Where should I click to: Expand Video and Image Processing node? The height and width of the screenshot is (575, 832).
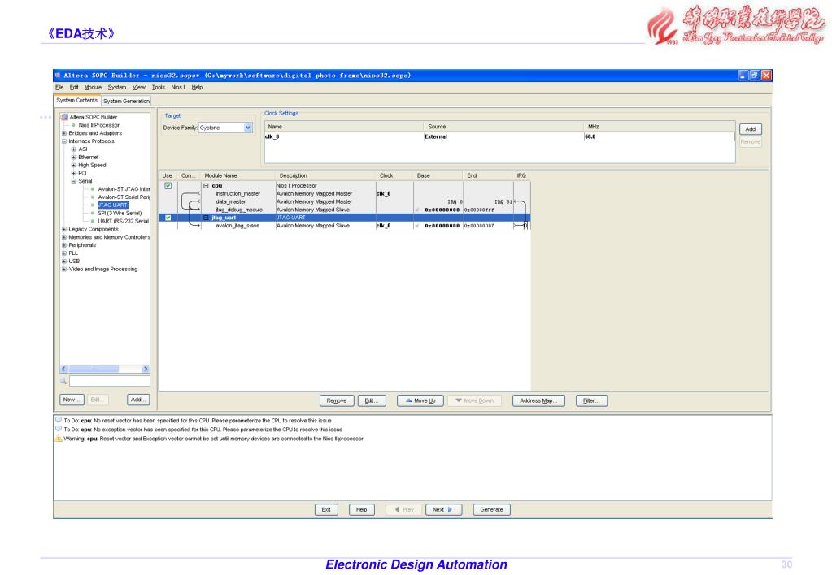[x=64, y=269]
